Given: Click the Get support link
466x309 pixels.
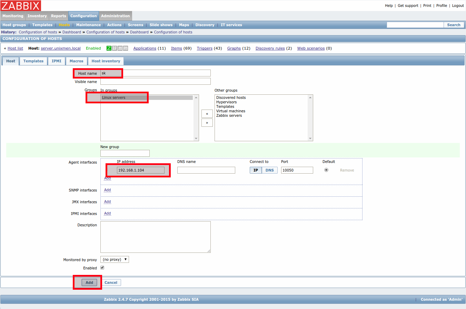Looking at the screenshot, I should (408, 6).
